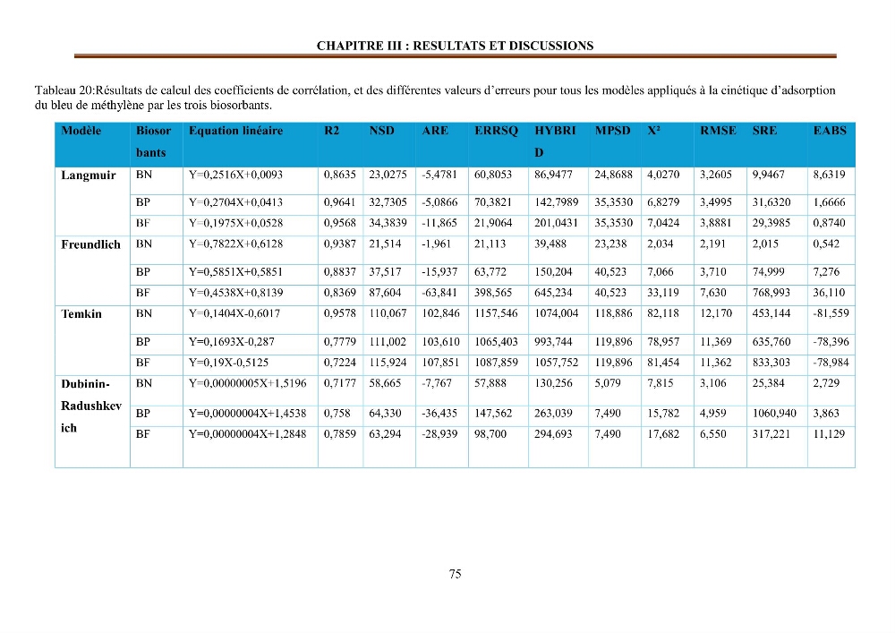The width and height of the screenshot is (895, 633).
Task: Click the page number 75
Action: click(x=455, y=574)
